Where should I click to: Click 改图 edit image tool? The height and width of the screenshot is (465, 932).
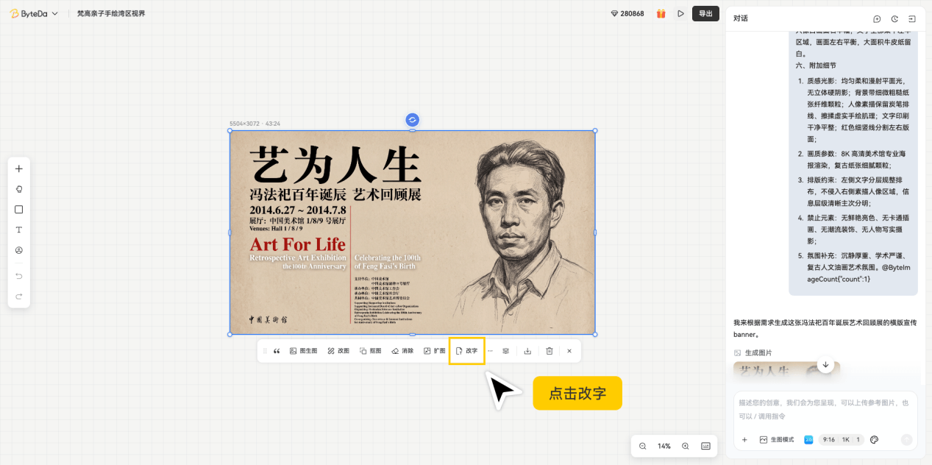click(x=338, y=351)
